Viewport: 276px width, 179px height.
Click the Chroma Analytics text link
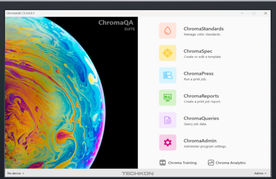pyautogui.click(x=230, y=163)
